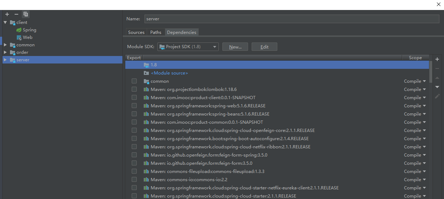
Task: Click the Module source folder icon
Action: click(146, 73)
